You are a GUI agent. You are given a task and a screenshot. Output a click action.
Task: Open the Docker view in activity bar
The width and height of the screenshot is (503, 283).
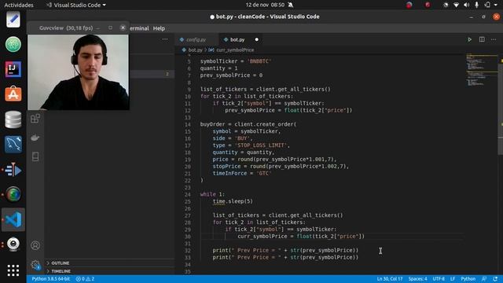pos(35,138)
